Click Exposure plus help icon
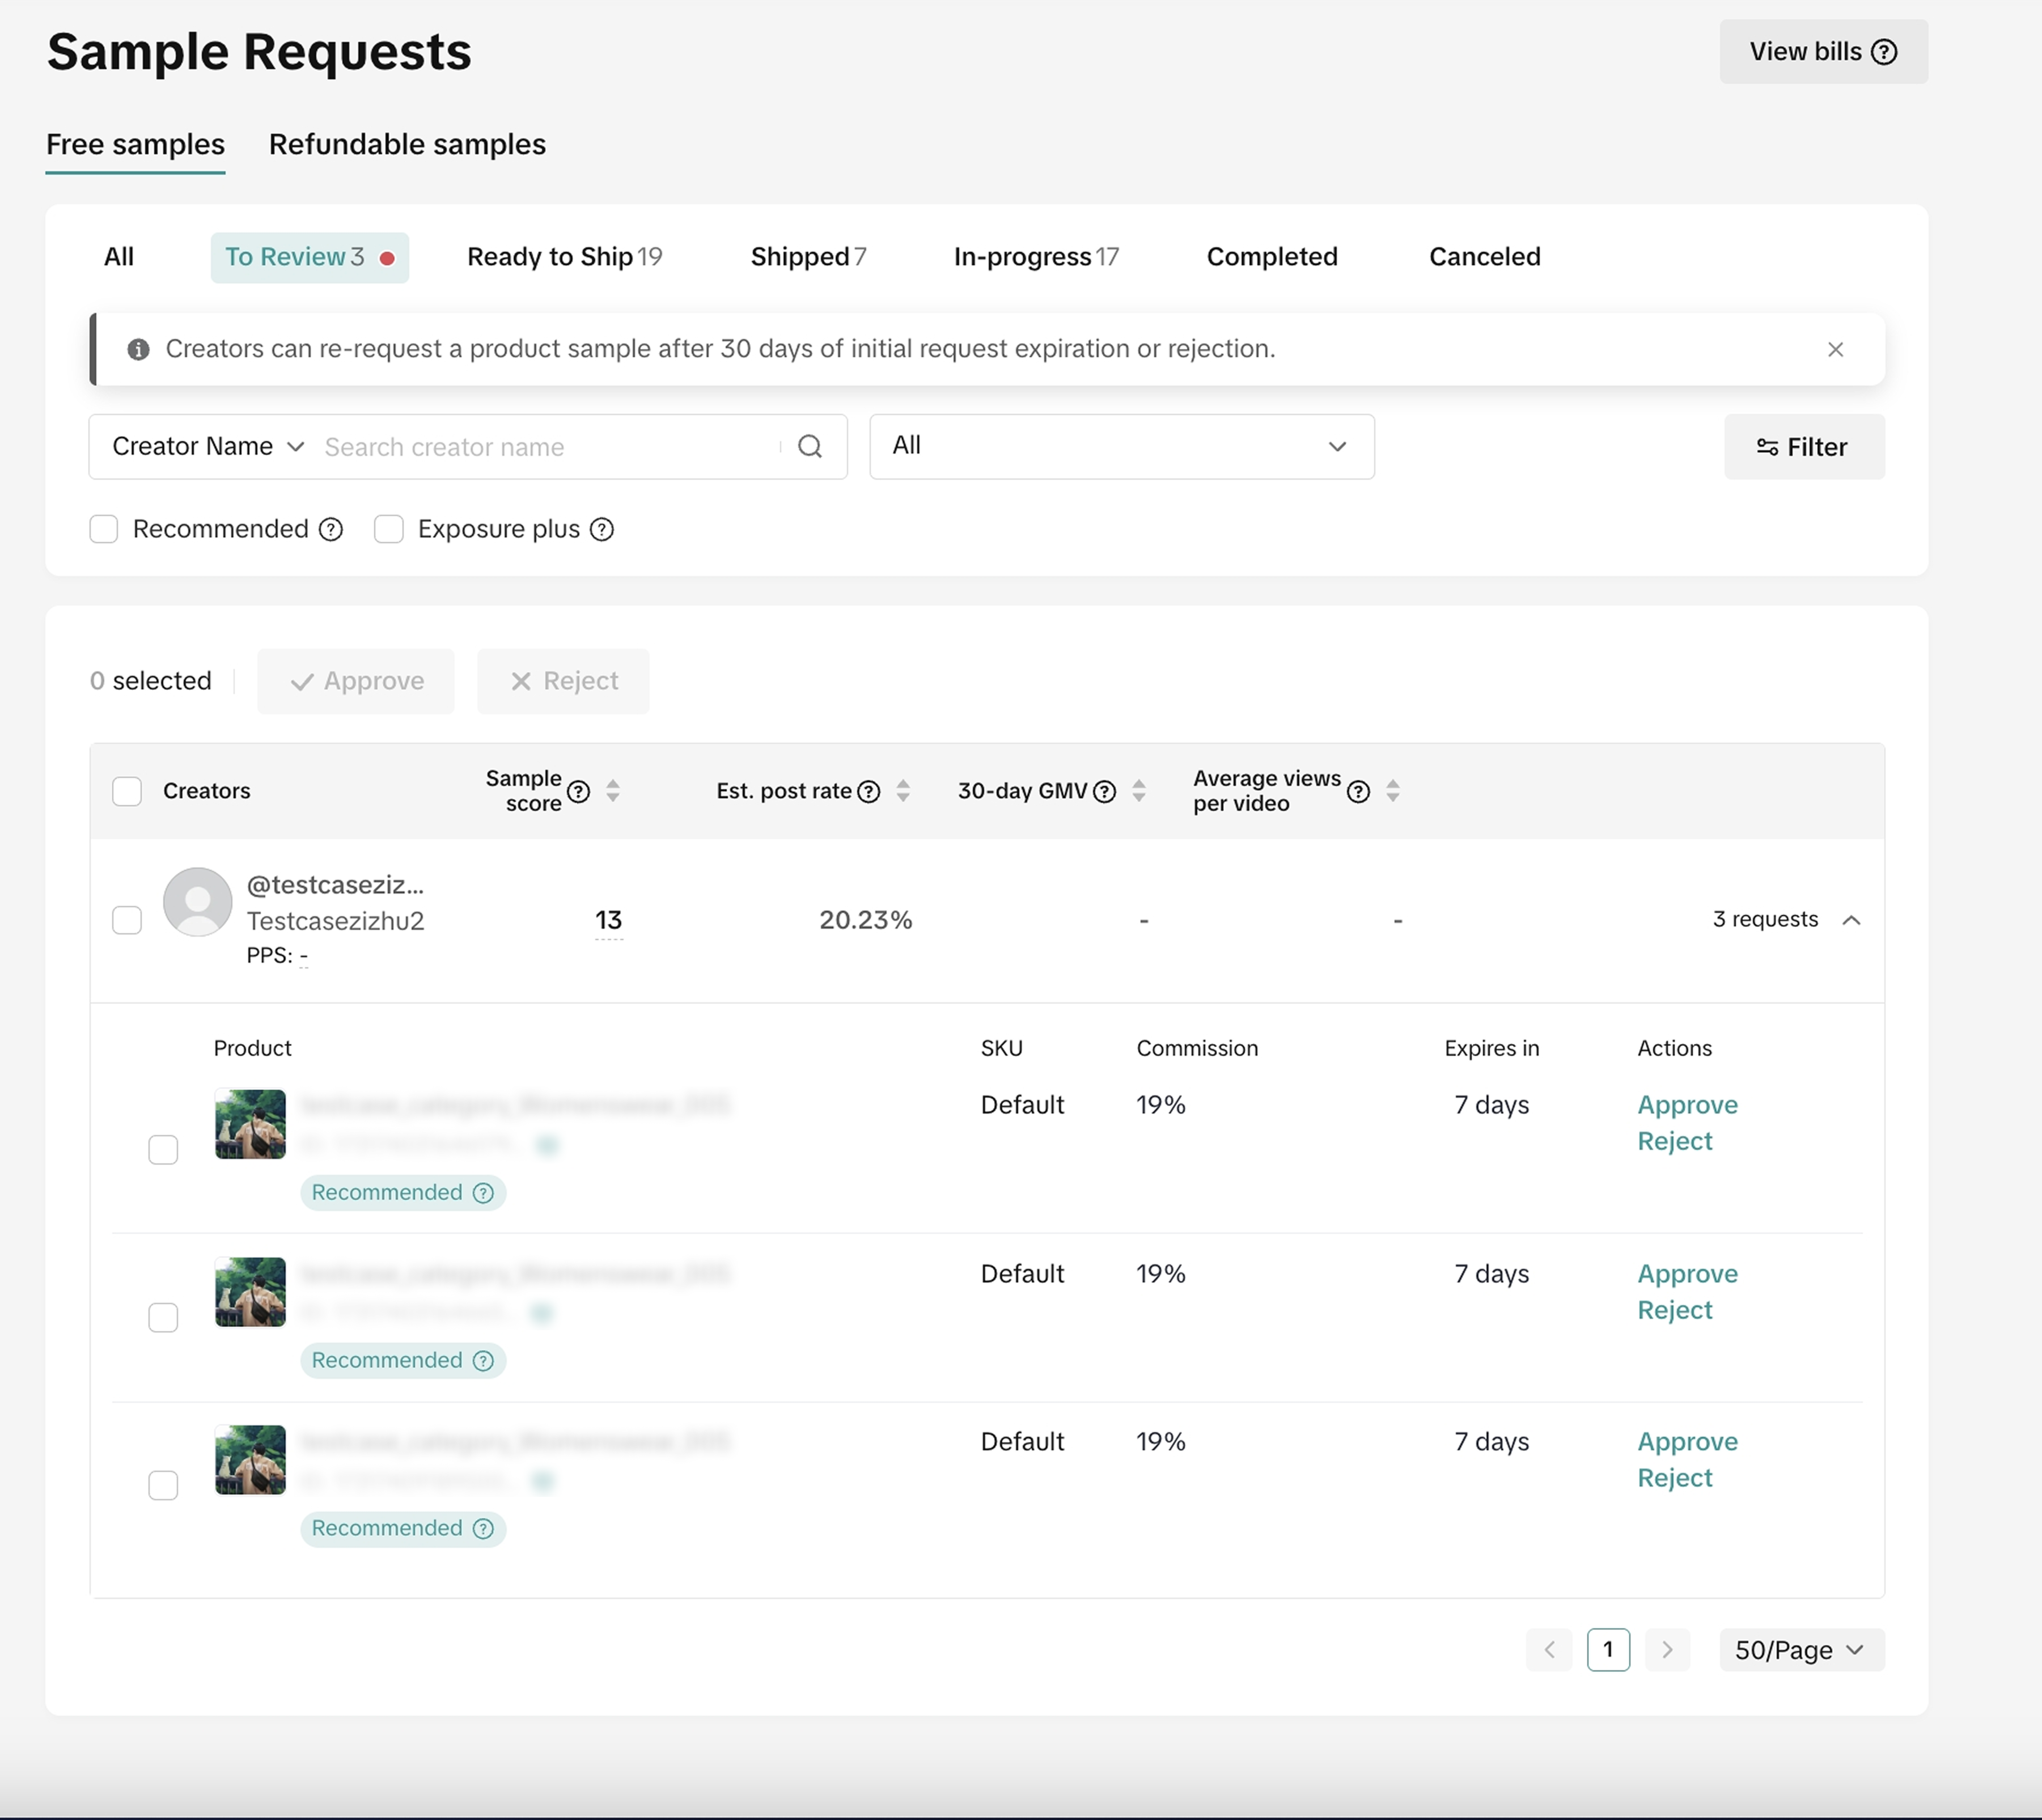The image size is (2042, 1820). click(601, 530)
